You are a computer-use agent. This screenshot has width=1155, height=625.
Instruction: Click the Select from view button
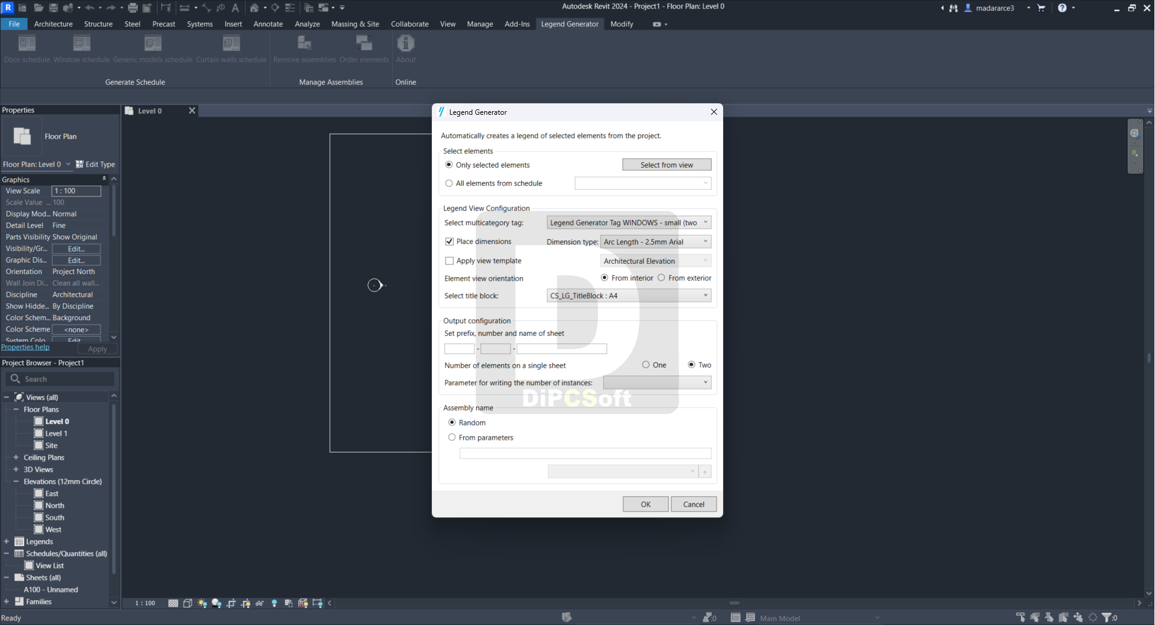(x=667, y=165)
